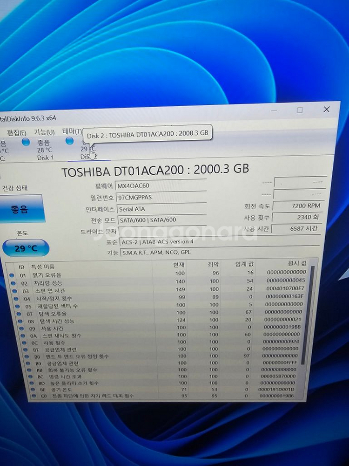The height and width of the screenshot is (466, 349).
Task: Select the 재할당된 섹터 수 attribute name
Action: [x=57, y=306]
